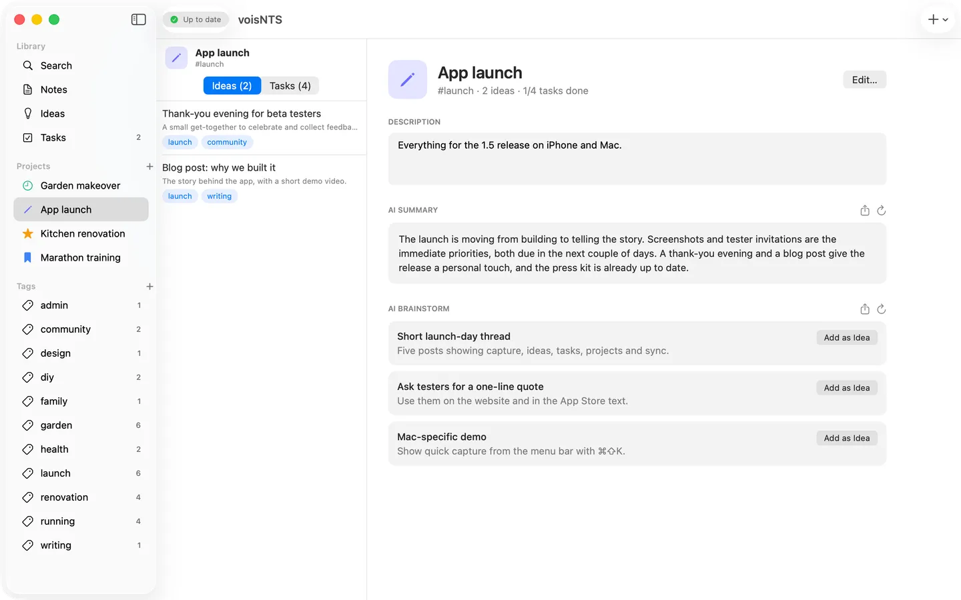961x600 pixels.
Task: Filter by the design tag
Action: point(81,353)
